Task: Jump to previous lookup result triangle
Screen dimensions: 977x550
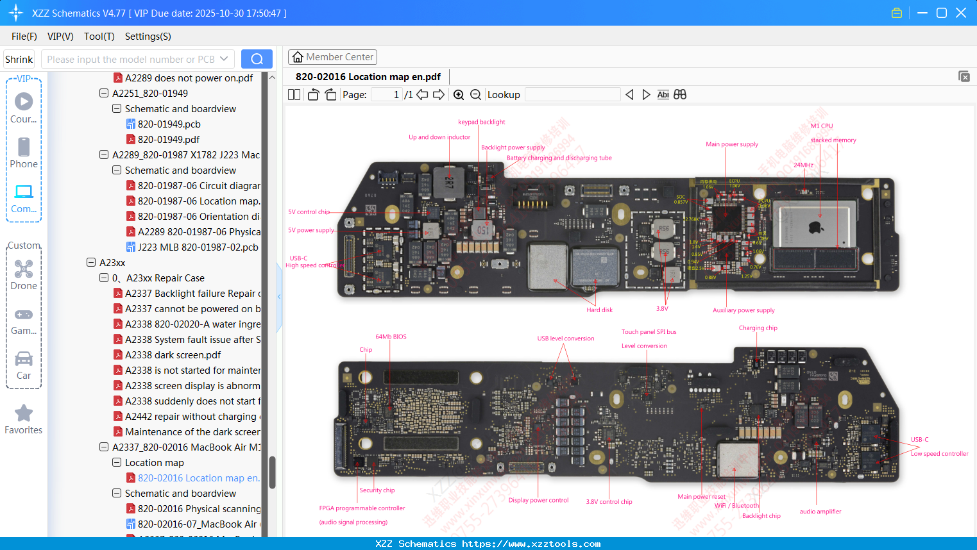Action: coord(629,95)
